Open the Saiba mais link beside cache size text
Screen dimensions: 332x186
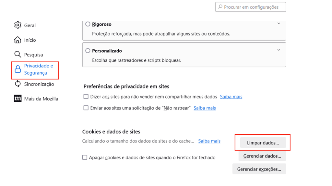[x=209, y=141]
